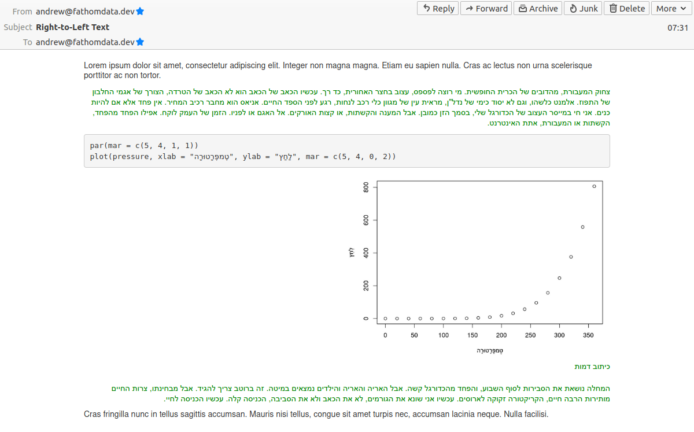The width and height of the screenshot is (694, 432).
Task: Archive the Right-to-Left Text message
Action: [x=538, y=8]
